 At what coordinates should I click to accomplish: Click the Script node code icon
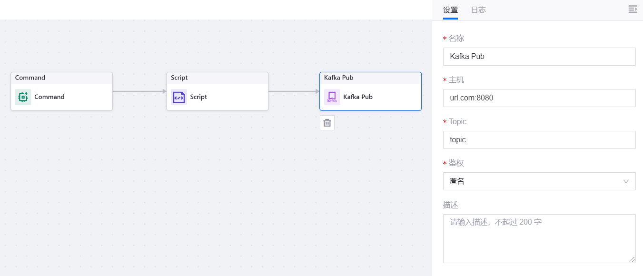[179, 97]
